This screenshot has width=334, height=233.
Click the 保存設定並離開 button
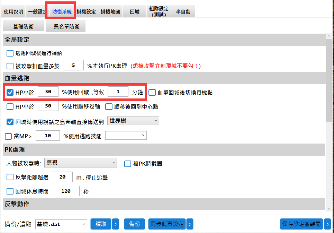301,224
